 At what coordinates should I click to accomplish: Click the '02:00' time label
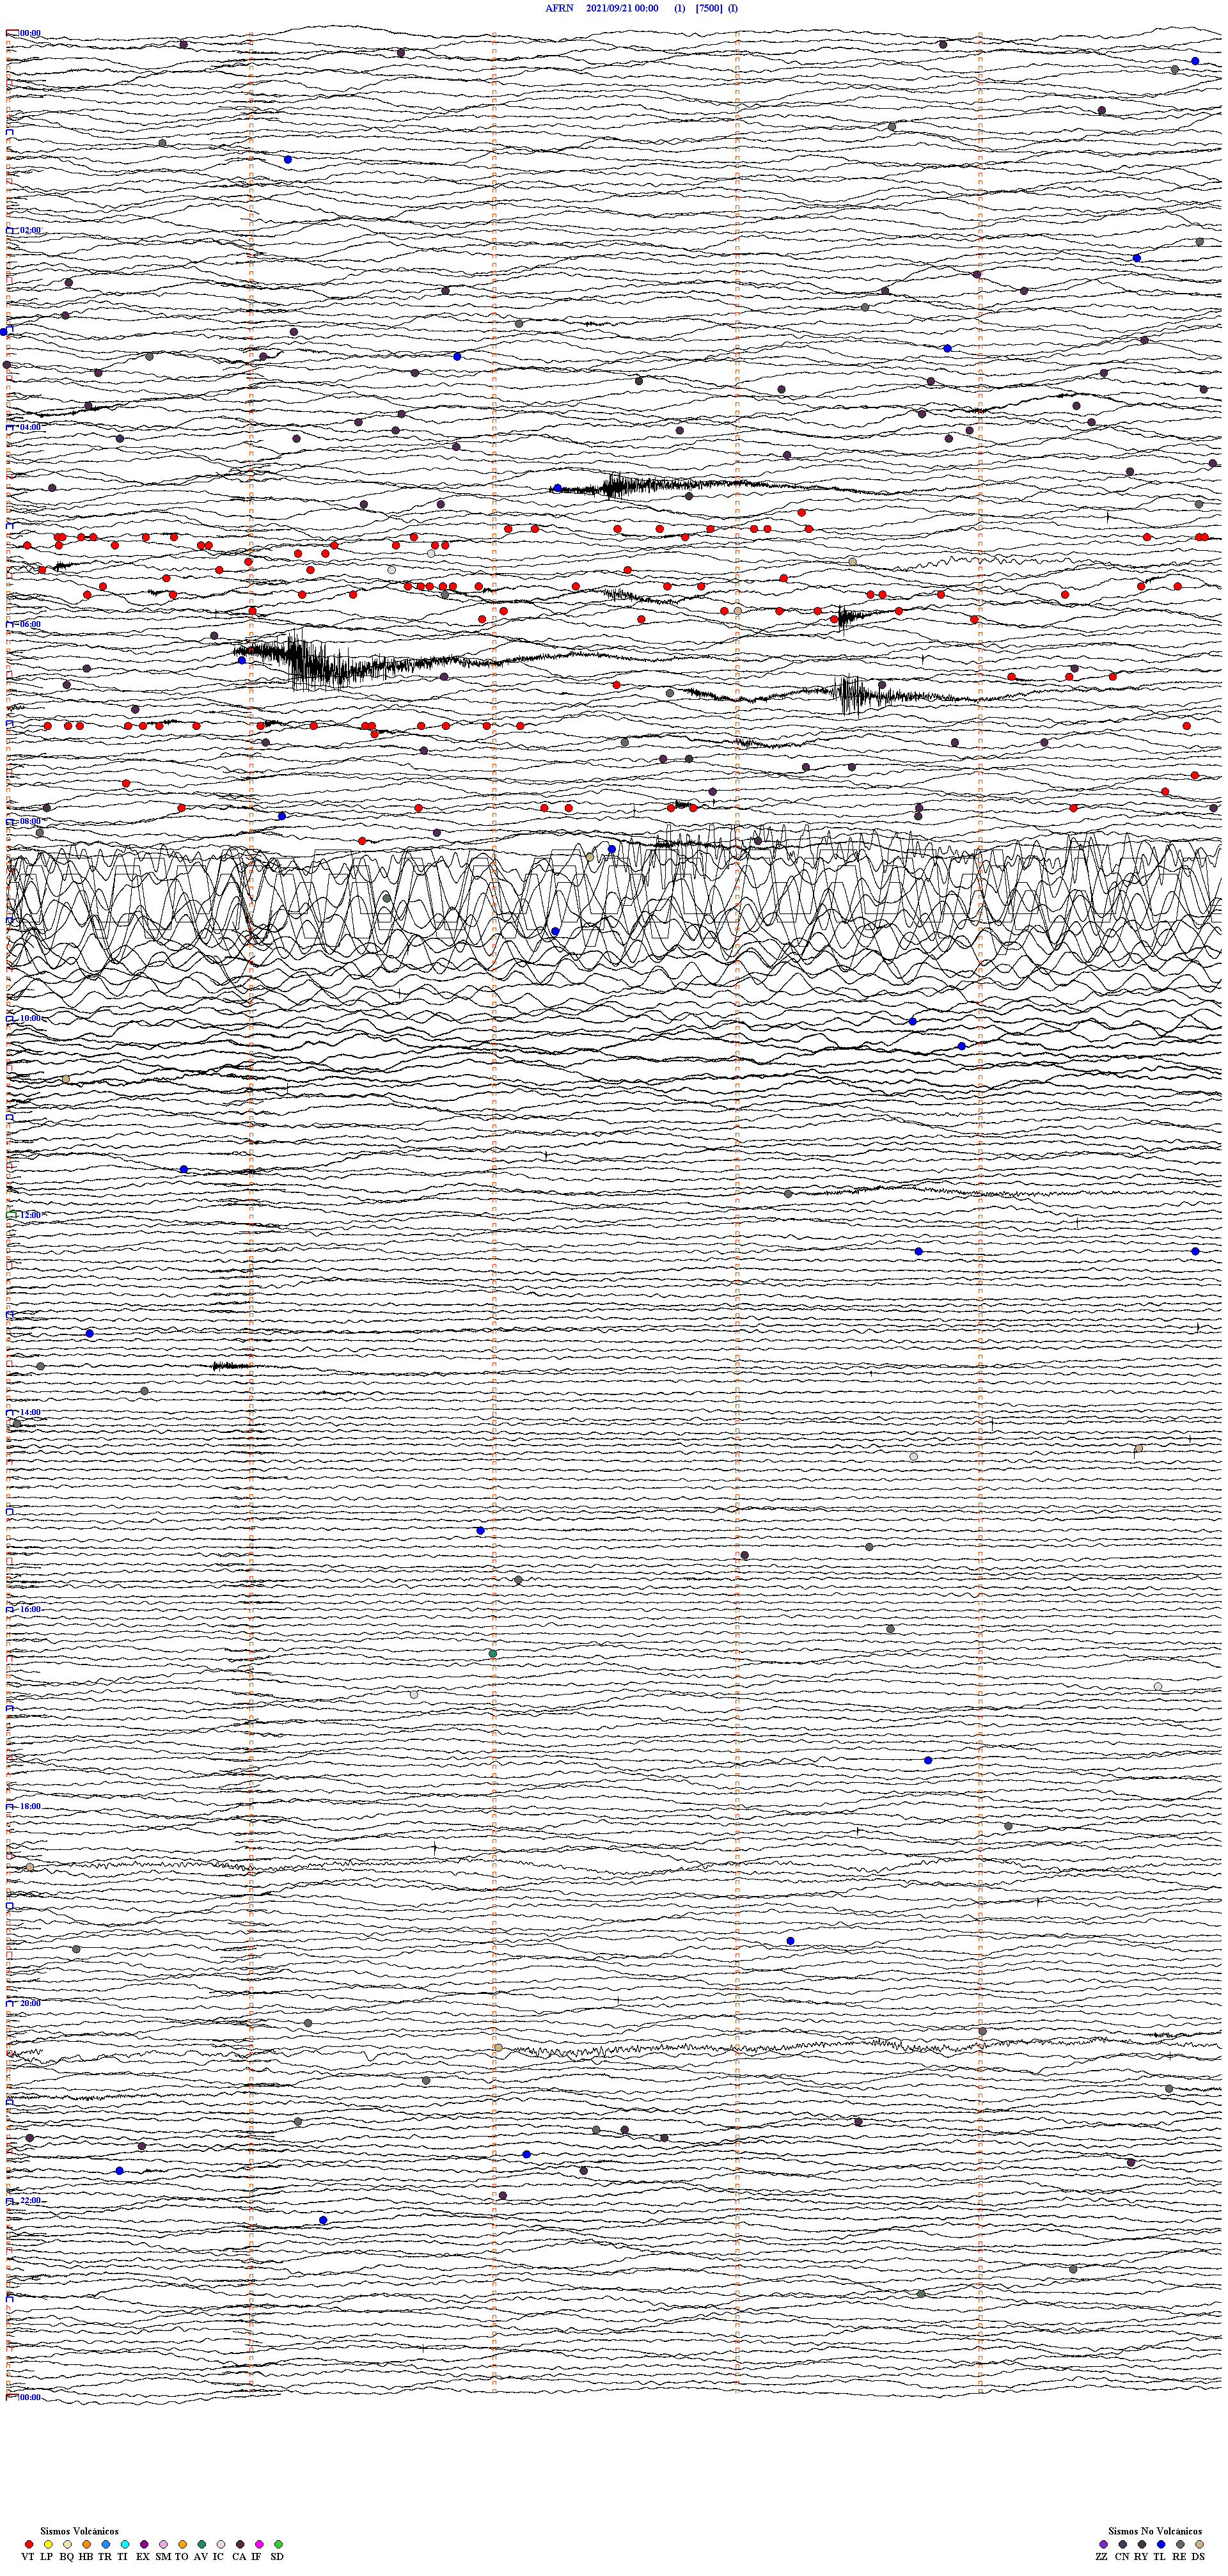point(30,230)
